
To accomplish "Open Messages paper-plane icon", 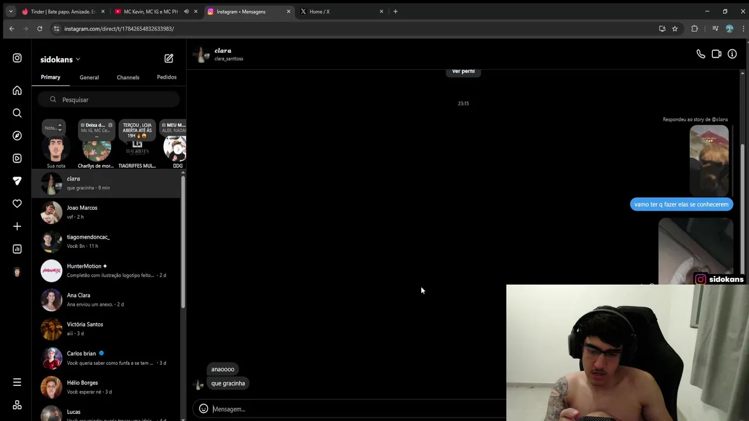I will [x=17, y=181].
